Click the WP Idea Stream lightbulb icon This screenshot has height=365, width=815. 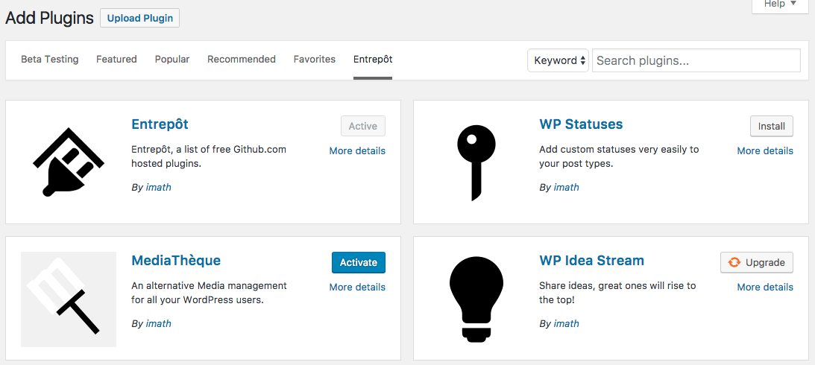[476, 299]
